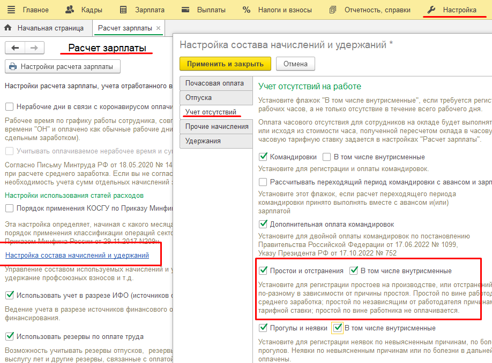Click the percent icon for Налоги и взносы
Image resolution: width=492 pixels, height=363 pixels.
click(x=247, y=10)
